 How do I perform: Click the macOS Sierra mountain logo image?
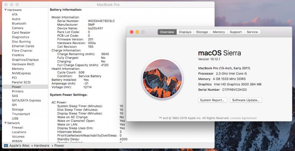(x=162, y=78)
